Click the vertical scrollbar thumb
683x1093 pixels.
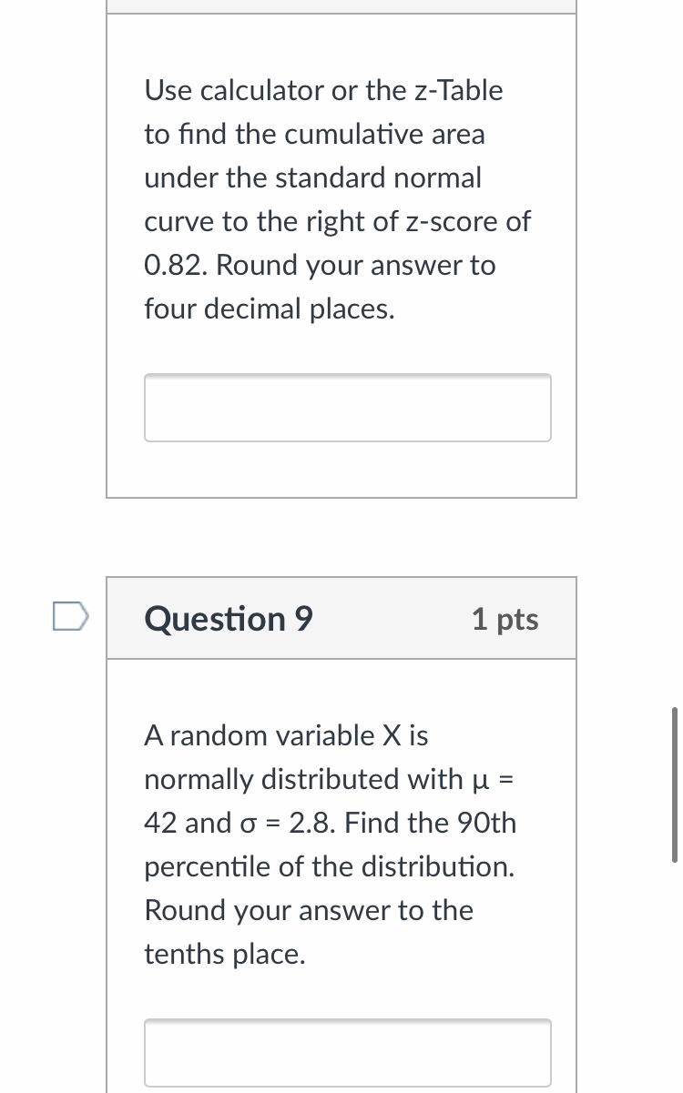(x=674, y=784)
